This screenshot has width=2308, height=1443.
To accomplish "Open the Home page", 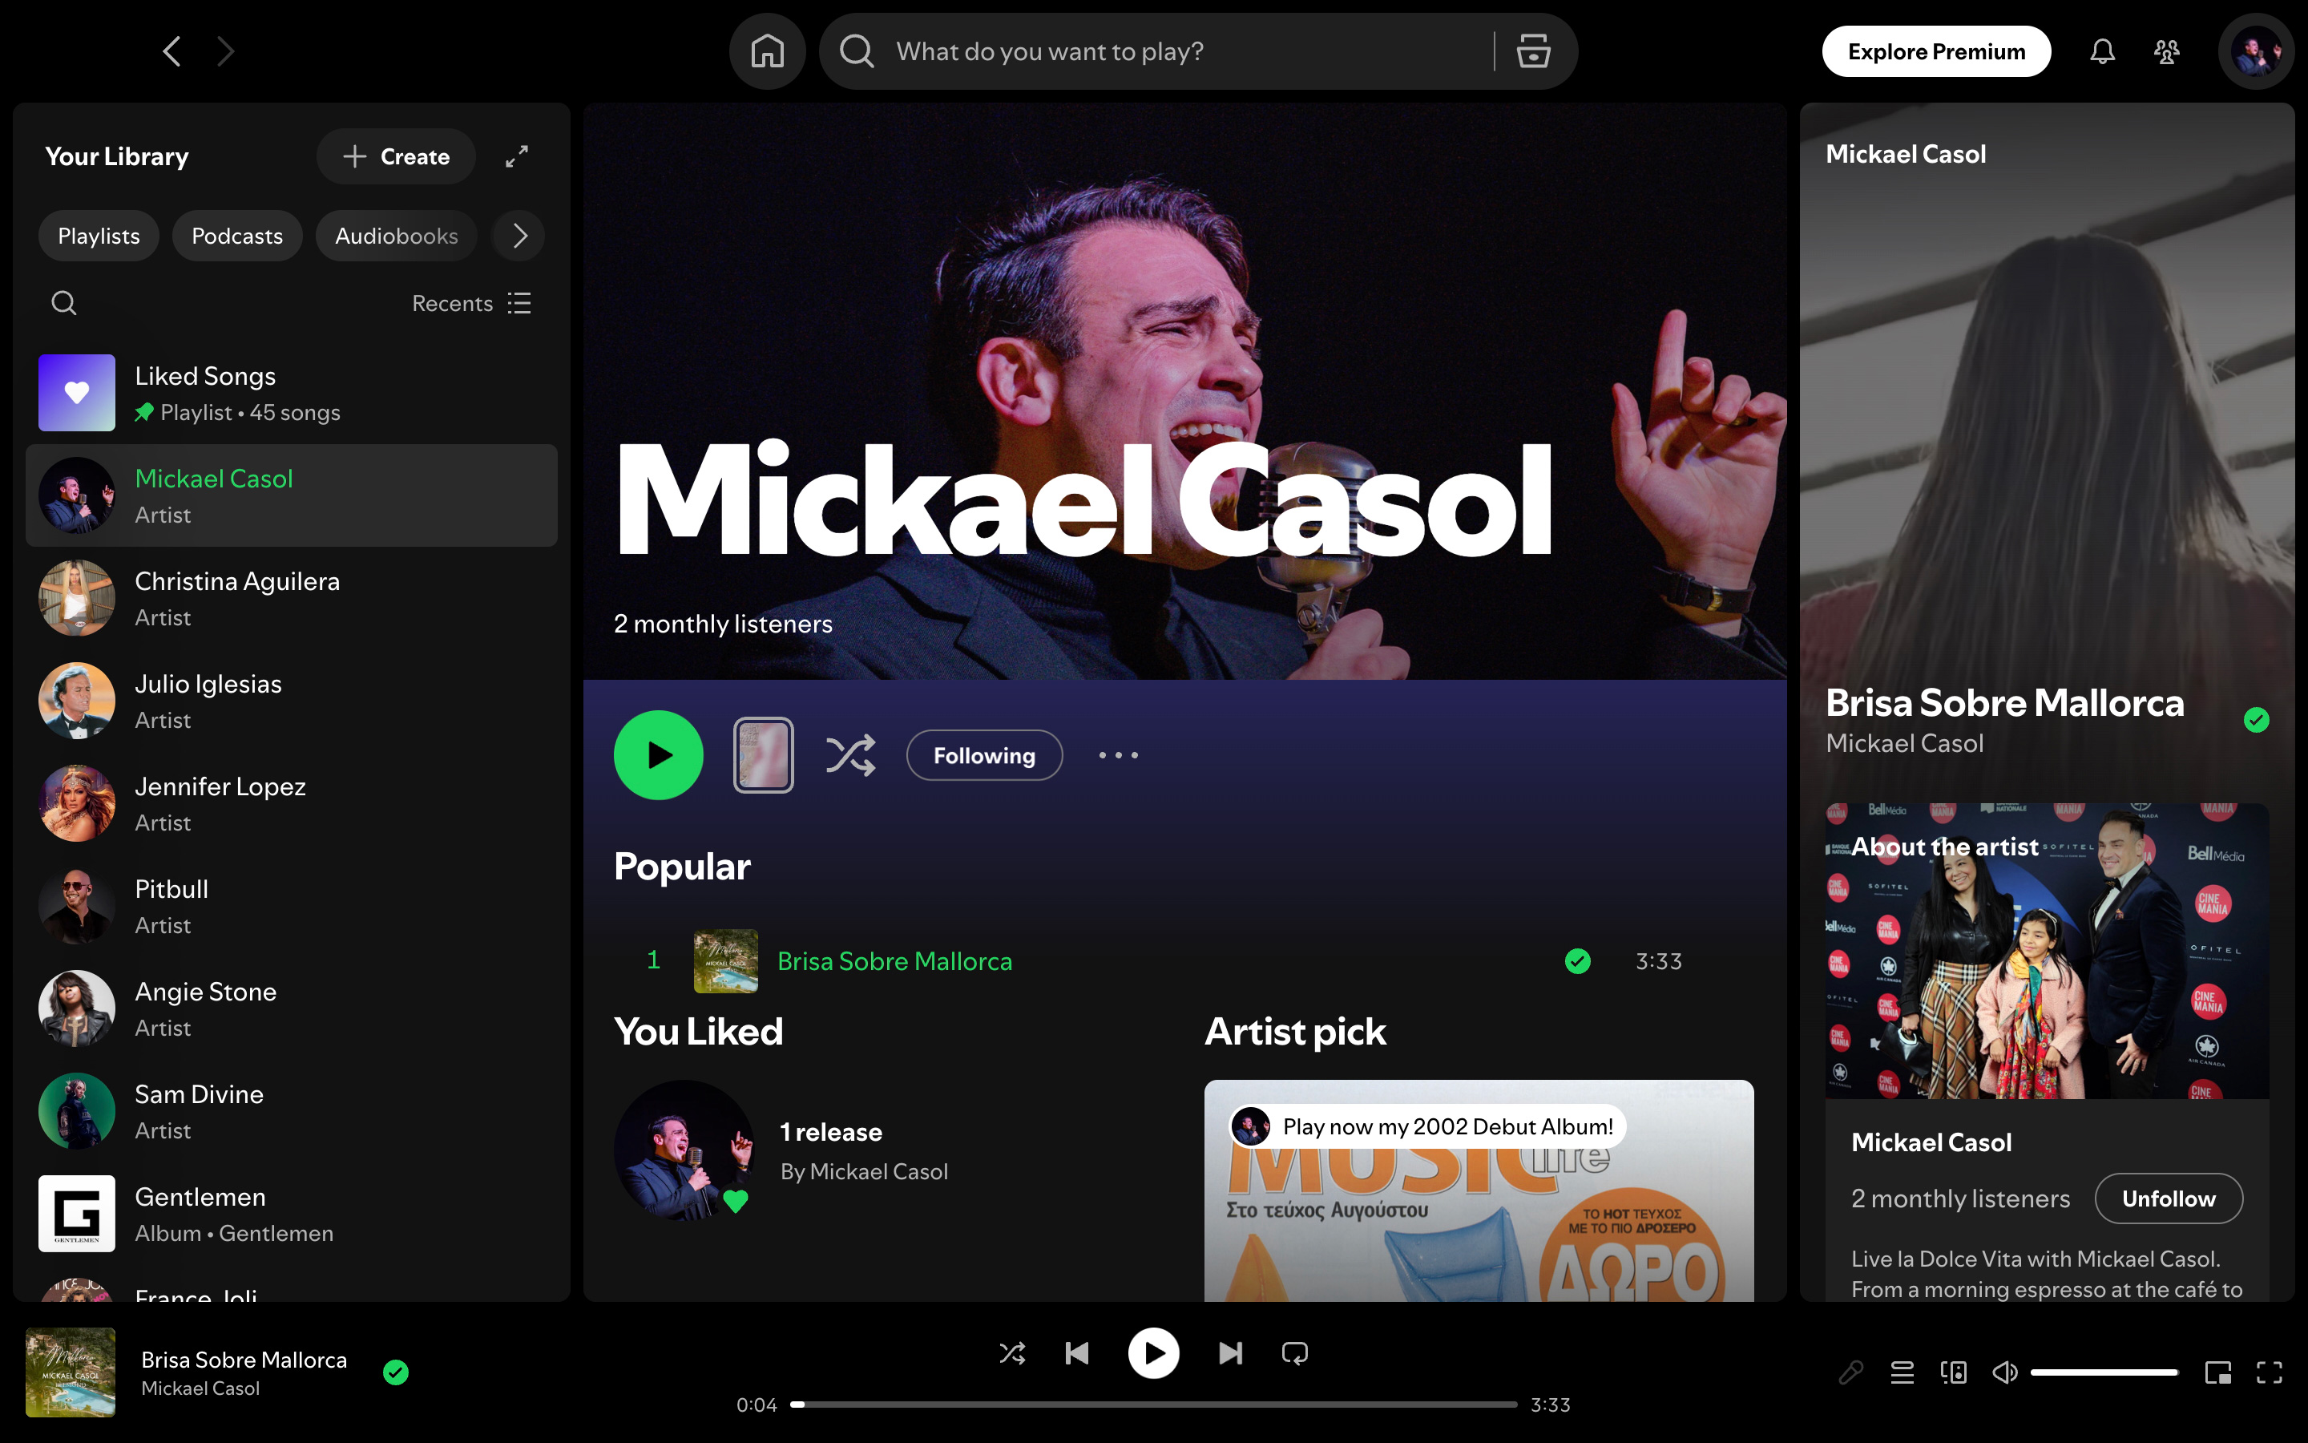I will pos(767,51).
